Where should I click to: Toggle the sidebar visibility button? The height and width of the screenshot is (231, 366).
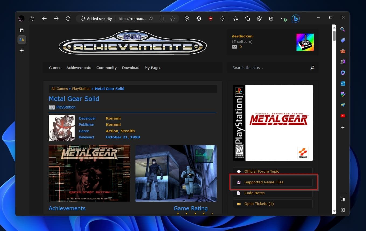343,199
